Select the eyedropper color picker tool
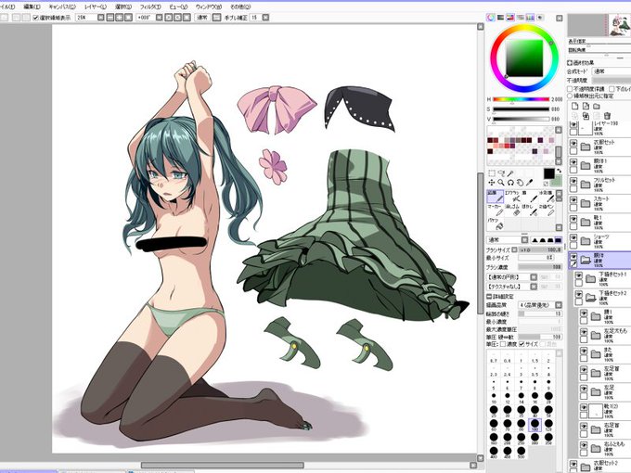 pos(530,183)
